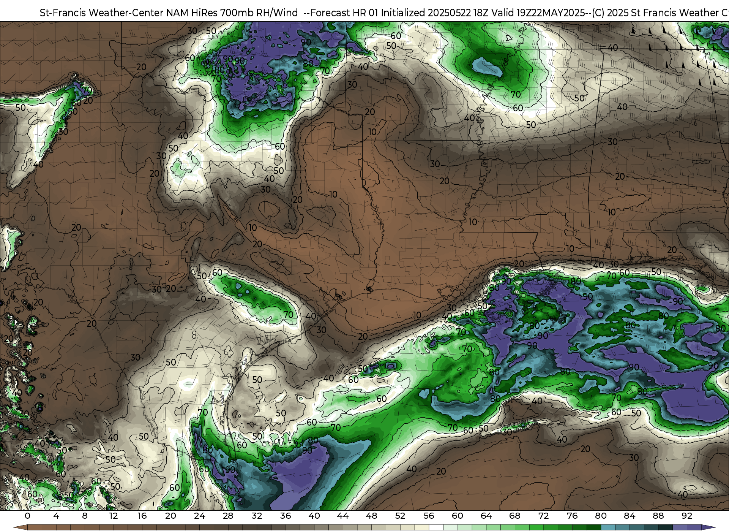Click the '12' colorbar tick label
This screenshot has height=532, width=729.
coord(114,516)
